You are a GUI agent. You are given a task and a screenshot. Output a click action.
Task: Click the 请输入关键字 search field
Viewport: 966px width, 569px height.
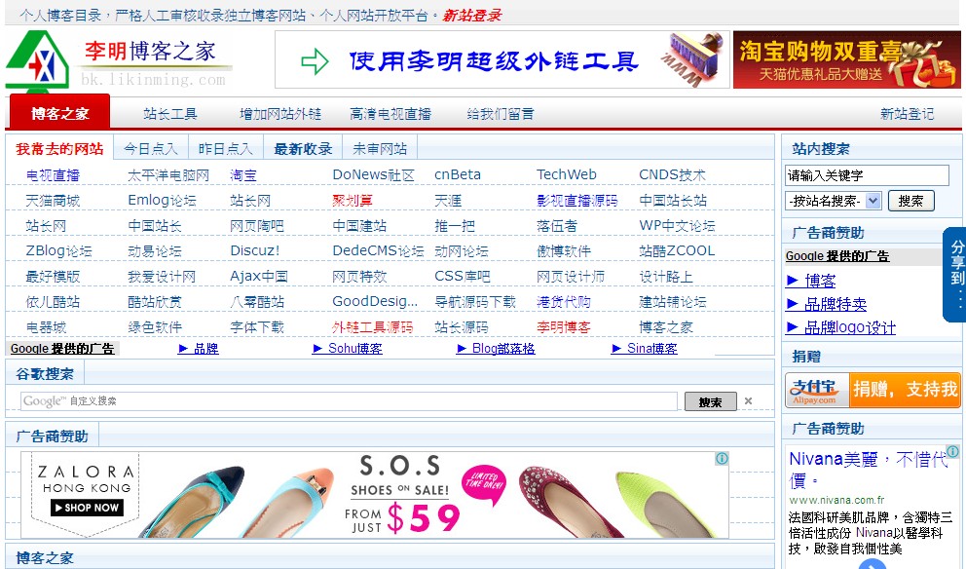click(867, 176)
